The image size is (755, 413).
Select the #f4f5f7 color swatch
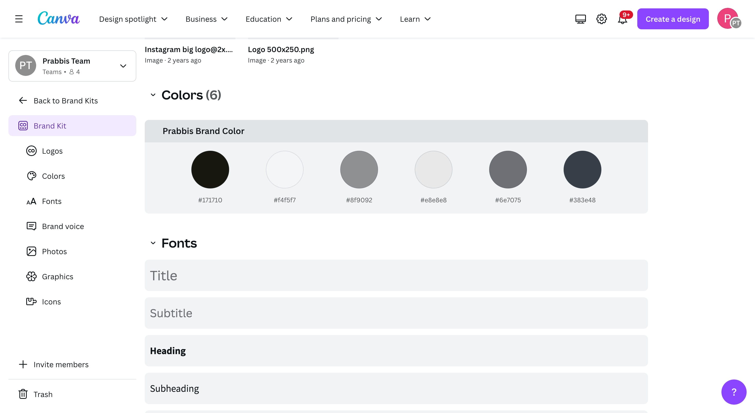(x=285, y=170)
